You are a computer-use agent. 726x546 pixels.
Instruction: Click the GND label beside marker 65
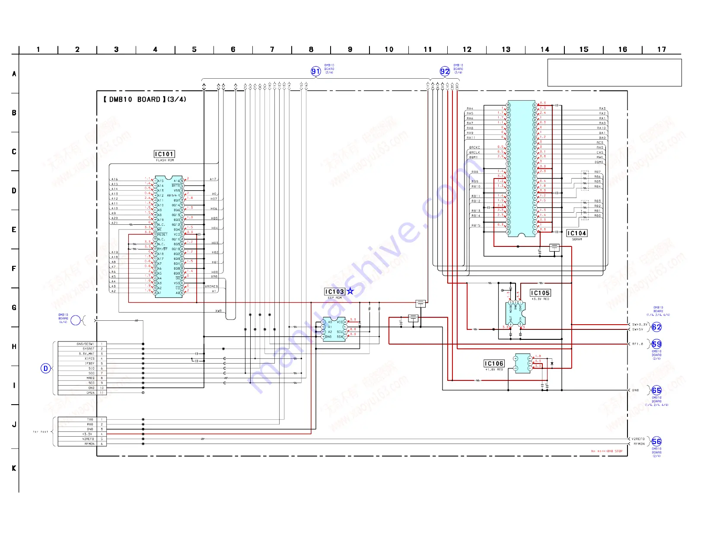pos(636,390)
